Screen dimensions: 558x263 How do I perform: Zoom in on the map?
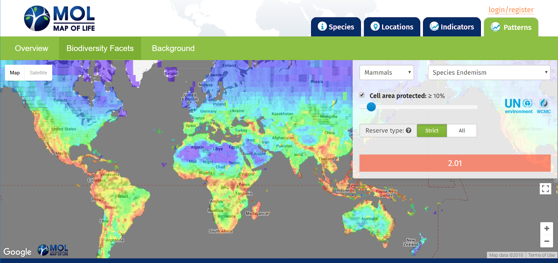pos(546,228)
